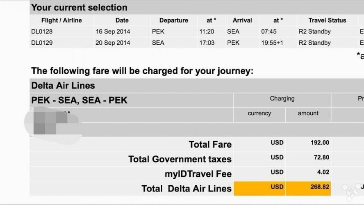Select the 20 Sep 2014 date cell
The width and height of the screenshot is (364, 205).
[113, 43]
